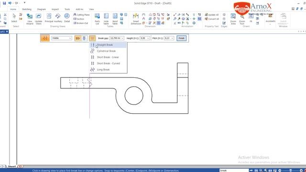Click the arrow next to search field
This screenshot has height=172, width=306.
(251, 171)
